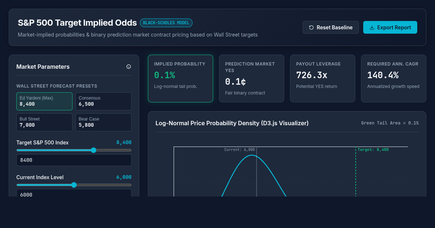Click the Reset Baseline button
Viewport: 435px width, 228px height.
coord(331,28)
